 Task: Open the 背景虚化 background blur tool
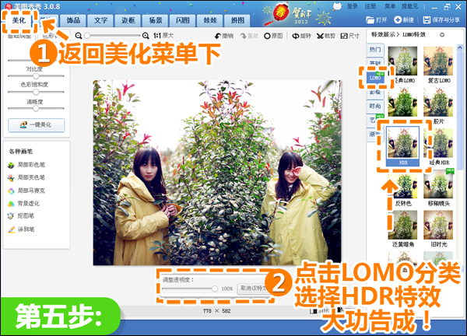point(11,204)
